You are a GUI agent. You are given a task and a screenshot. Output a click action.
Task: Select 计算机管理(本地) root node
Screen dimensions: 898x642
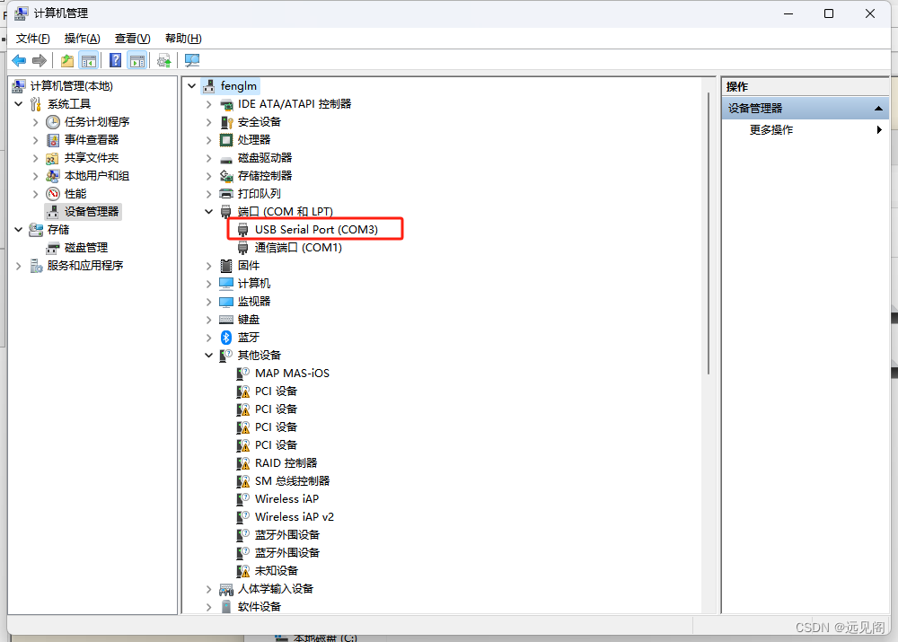[72, 86]
